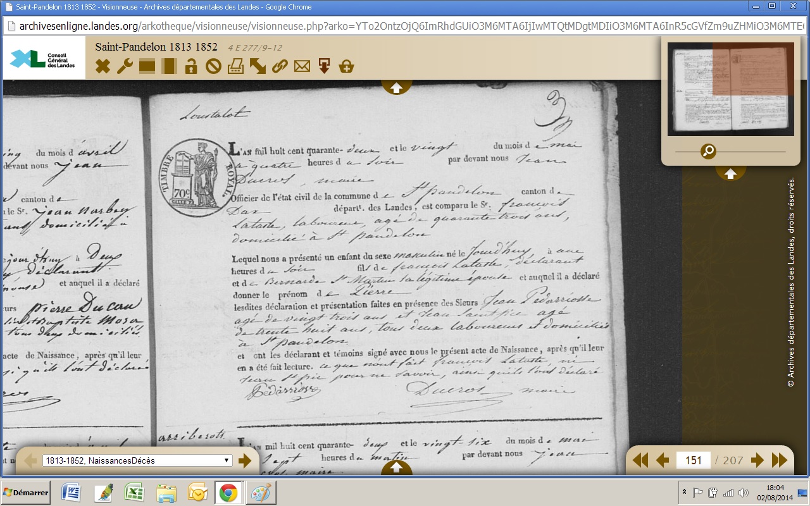Go to the next page
The height and width of the screenshot is (506, 810).
pyautogui.click(x=757, y=460)
